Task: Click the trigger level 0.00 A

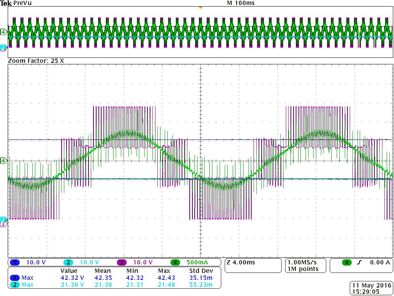Action: pyautogui.click(x=380, y=262)
